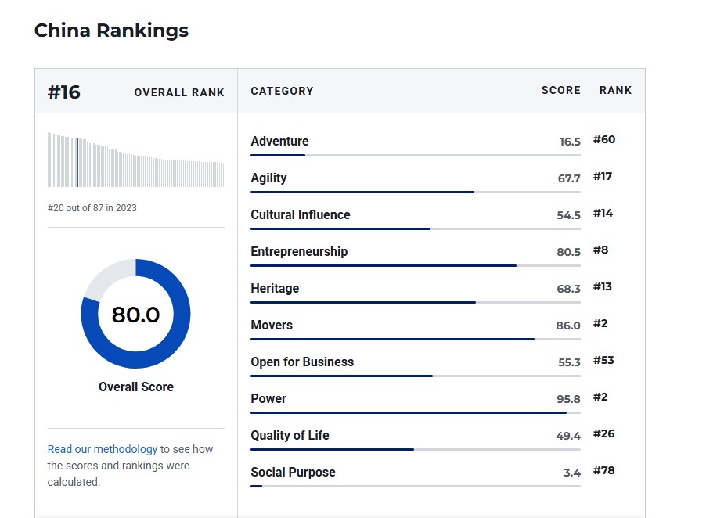This screenshot has height=518, width=706.
Task: Click the RANK column header
Action: click(615, 91)
